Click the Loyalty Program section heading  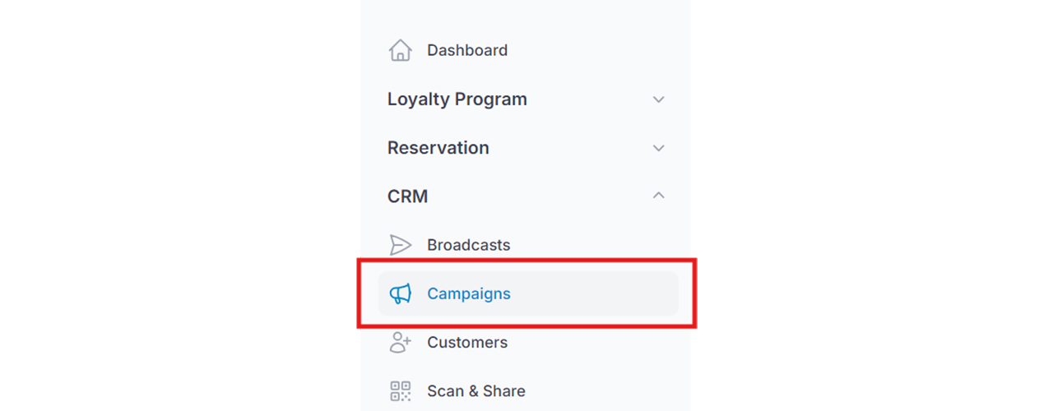pos(457,99)
